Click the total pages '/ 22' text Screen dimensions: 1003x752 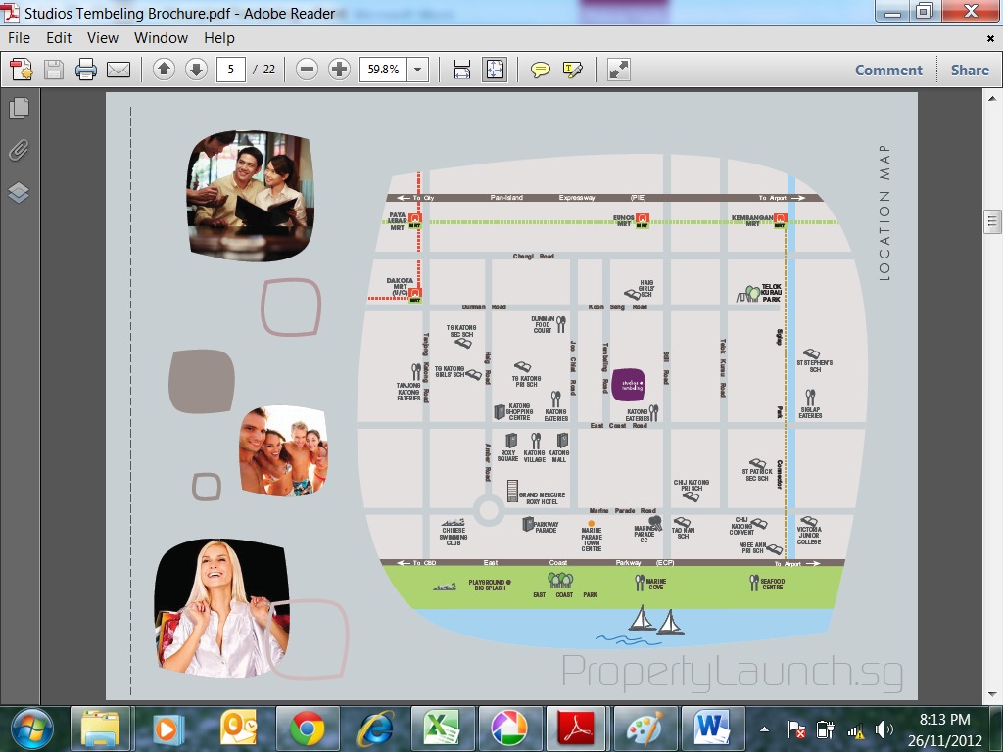pos(264,70)
